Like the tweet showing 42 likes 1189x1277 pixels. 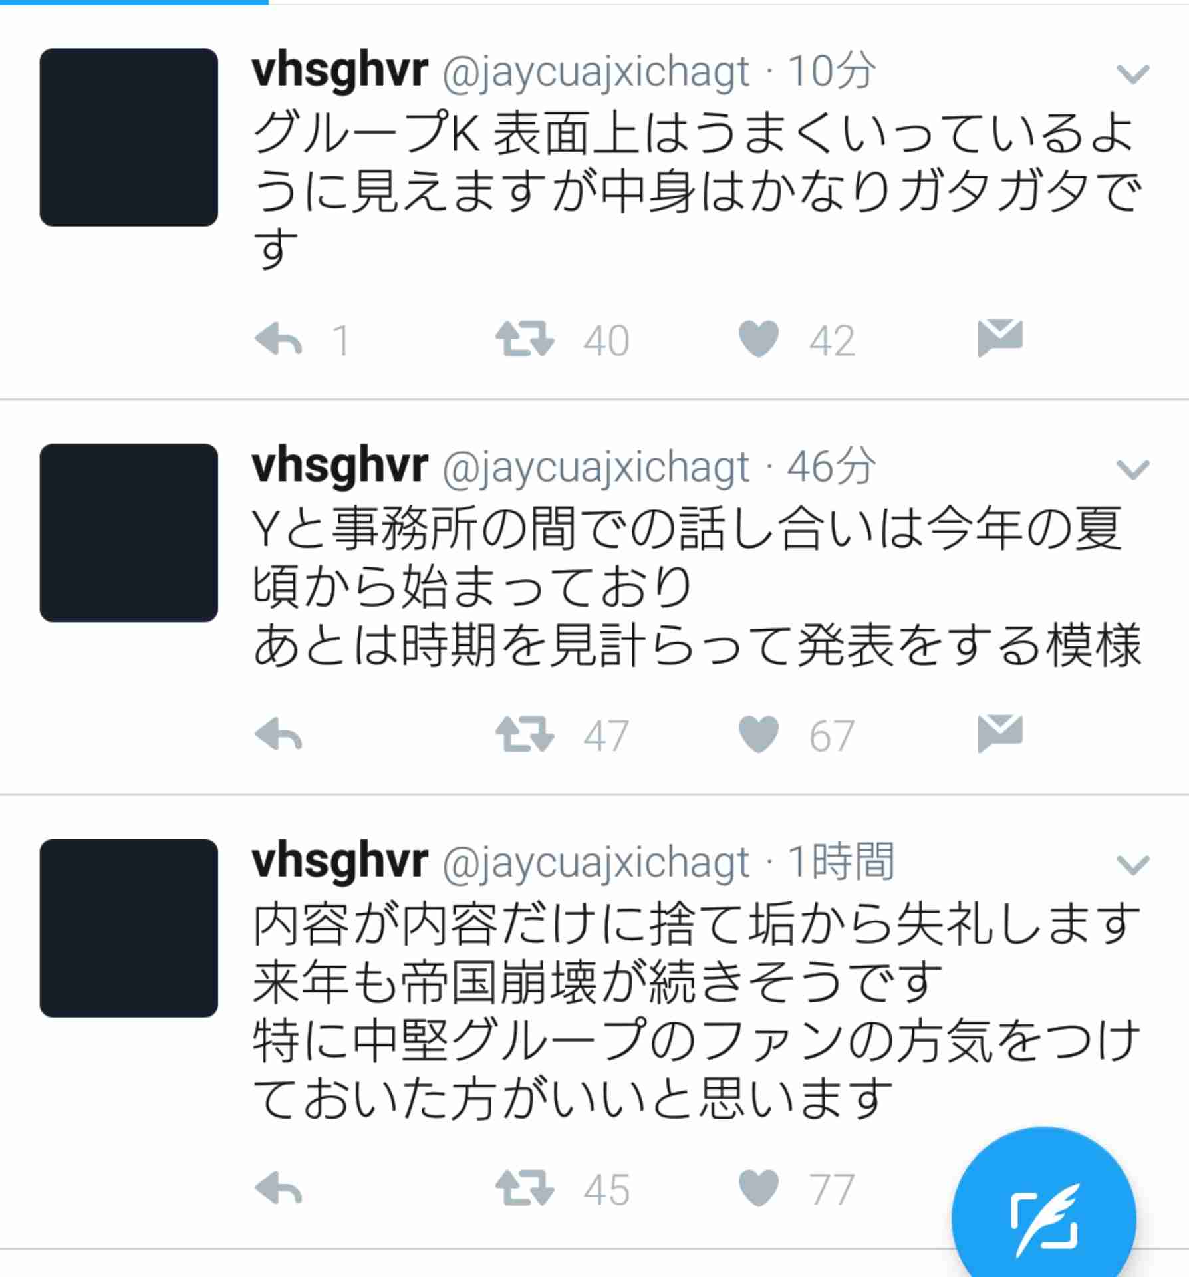pyautogui.click(x=759, y=339)
